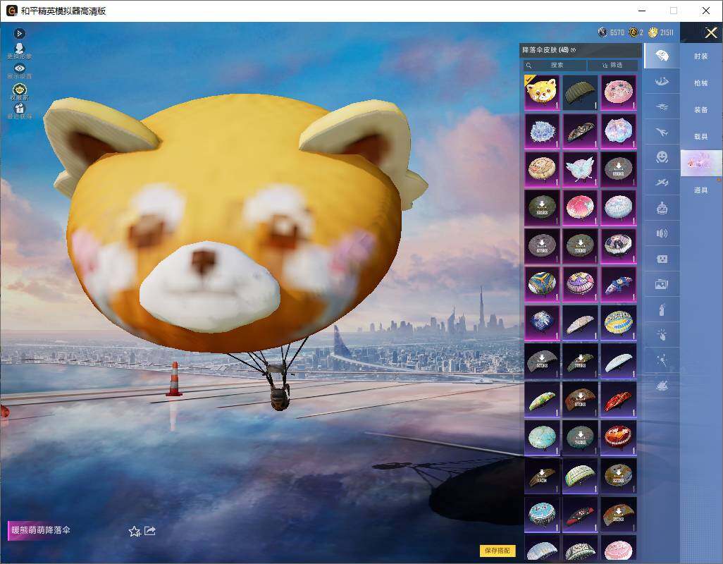Select the turquoise marble round parachute
Screen dimensions: 723x564
click(x=543, y=437)
